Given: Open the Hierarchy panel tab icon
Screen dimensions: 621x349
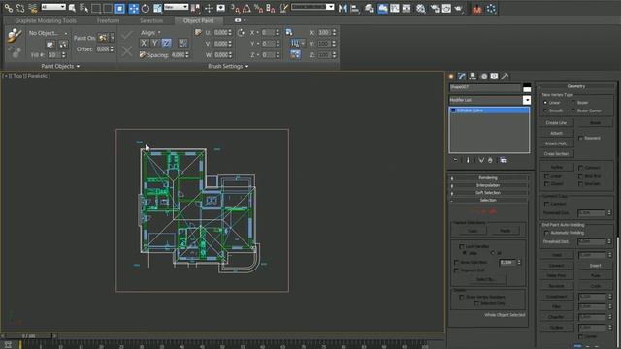Looking at the screenshot, I should coord(473,76).
